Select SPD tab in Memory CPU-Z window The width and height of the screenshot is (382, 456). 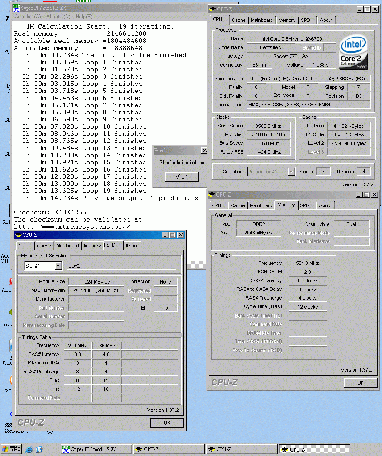[304, 205]
